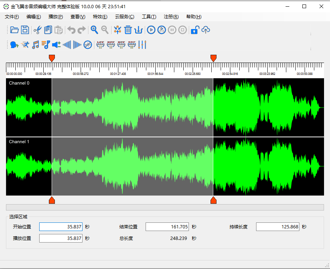This screenshot has width=330, height=269.
Task: Click the volume increase speaker icon
Action: point(56,45)
